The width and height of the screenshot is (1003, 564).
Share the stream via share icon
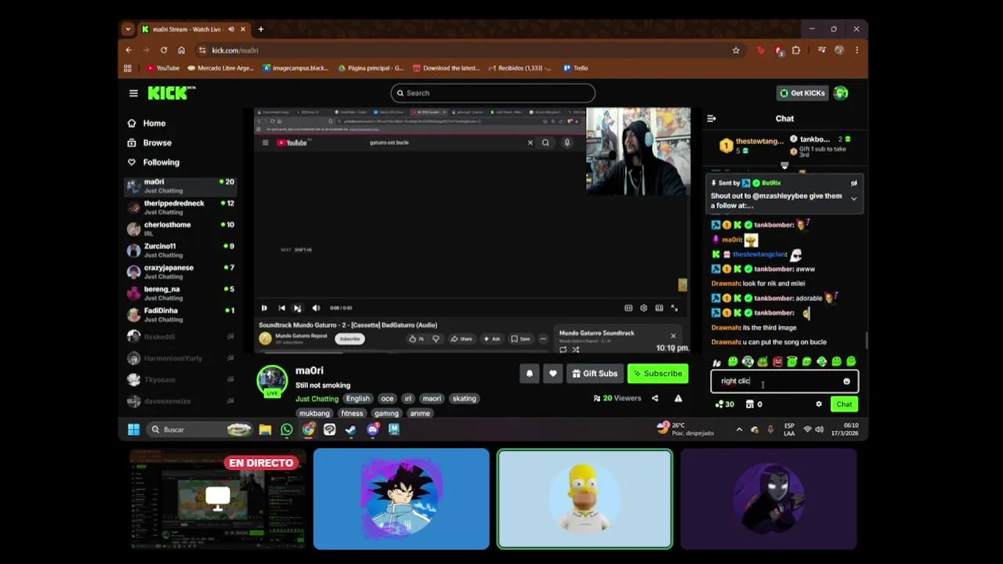tap(655, 398)
